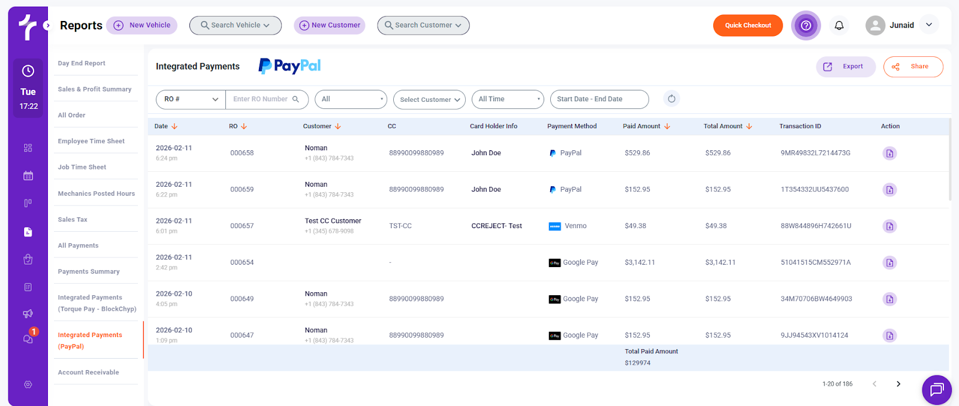Sort by Customer column header
Image resolution: width=959 pixels, height=406 pixels.
pos(322,126)
